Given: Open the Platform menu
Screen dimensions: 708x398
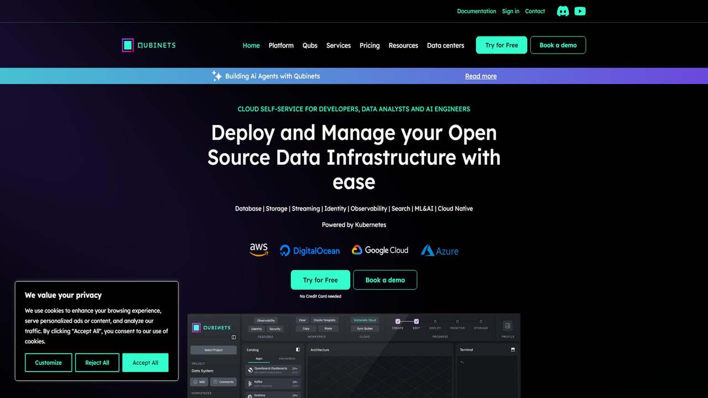Looking at the screenshot, I should point(281,45).
